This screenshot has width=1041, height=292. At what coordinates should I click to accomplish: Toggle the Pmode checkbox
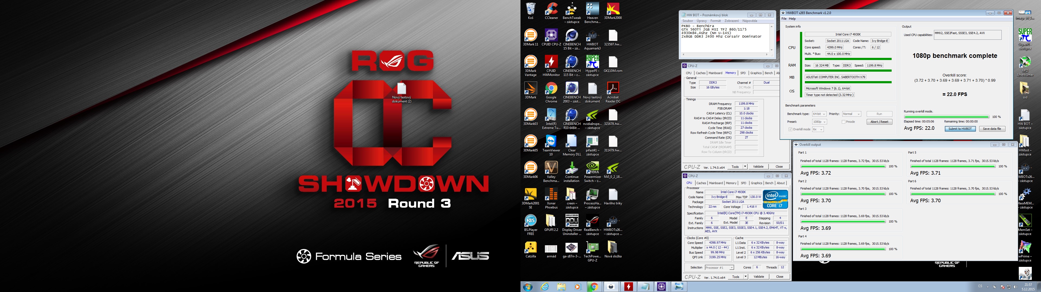point(843,122)
